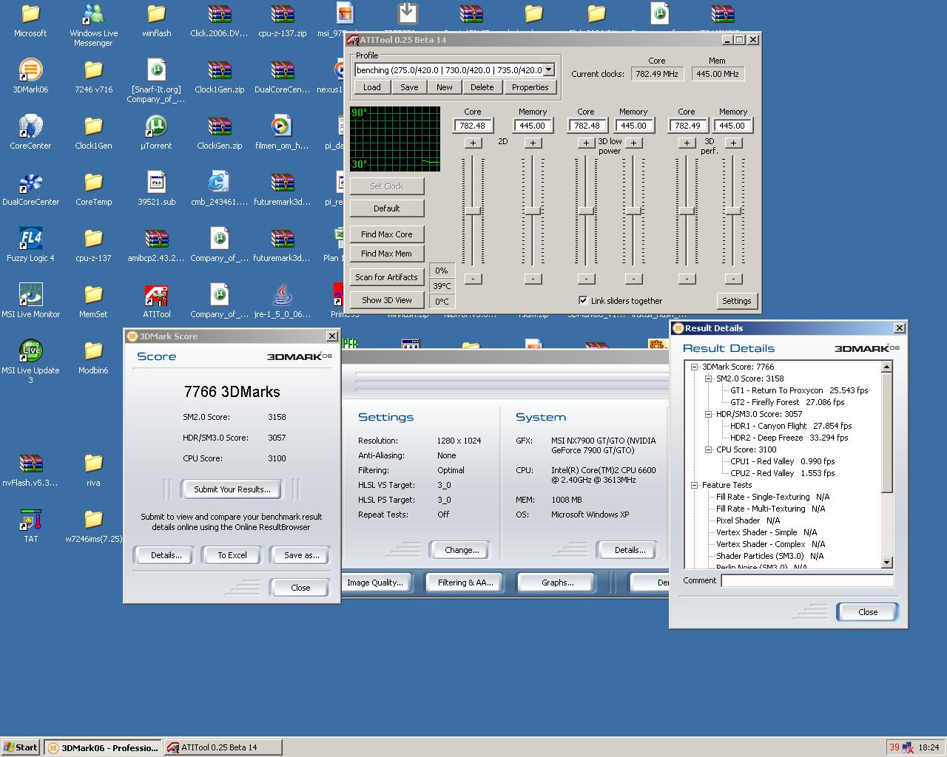Open the MemSet folder
Image resolution: width=947 pixels, height=757 pixels.
(93, 301)
